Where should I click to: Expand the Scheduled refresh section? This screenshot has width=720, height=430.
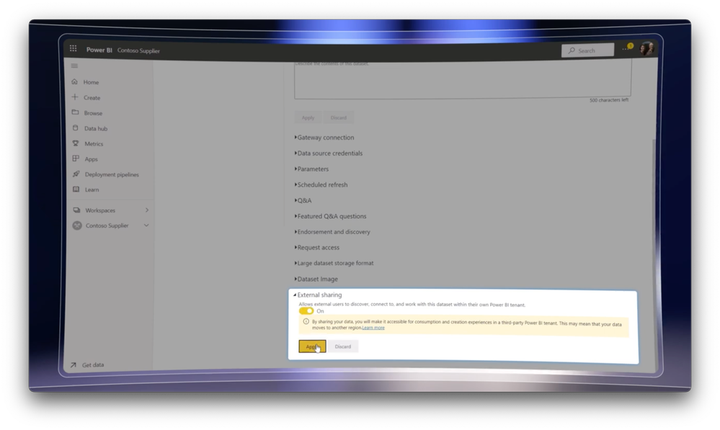[x=321, y=184]
